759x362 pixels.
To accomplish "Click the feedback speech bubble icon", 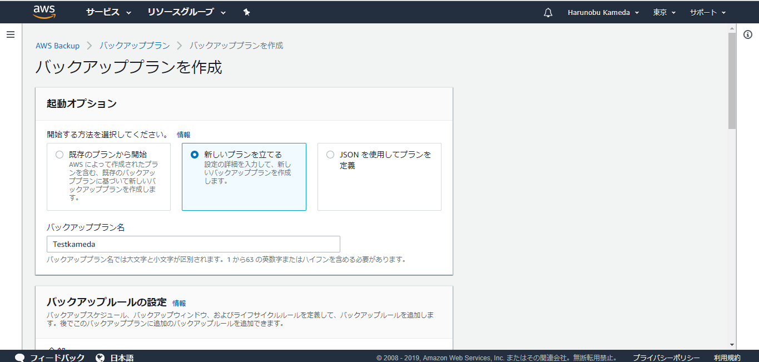I will coord(20,358).
